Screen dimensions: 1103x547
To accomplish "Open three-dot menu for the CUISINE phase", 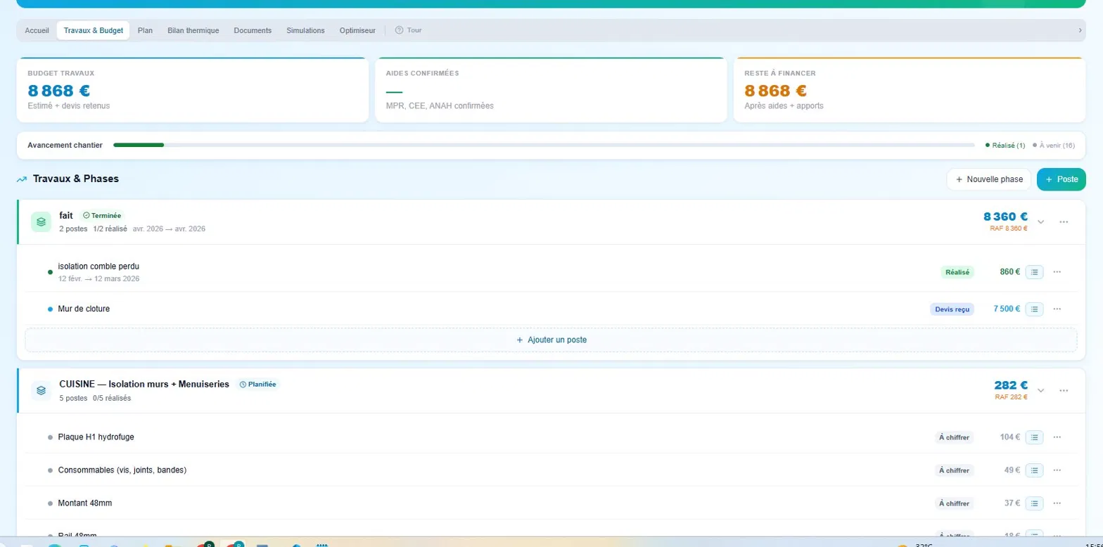I will (x=1064, y=390).
